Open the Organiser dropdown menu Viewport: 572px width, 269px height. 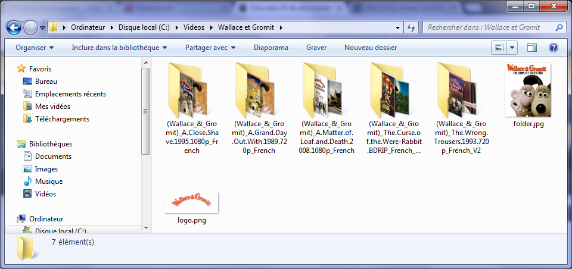(34, 48)
